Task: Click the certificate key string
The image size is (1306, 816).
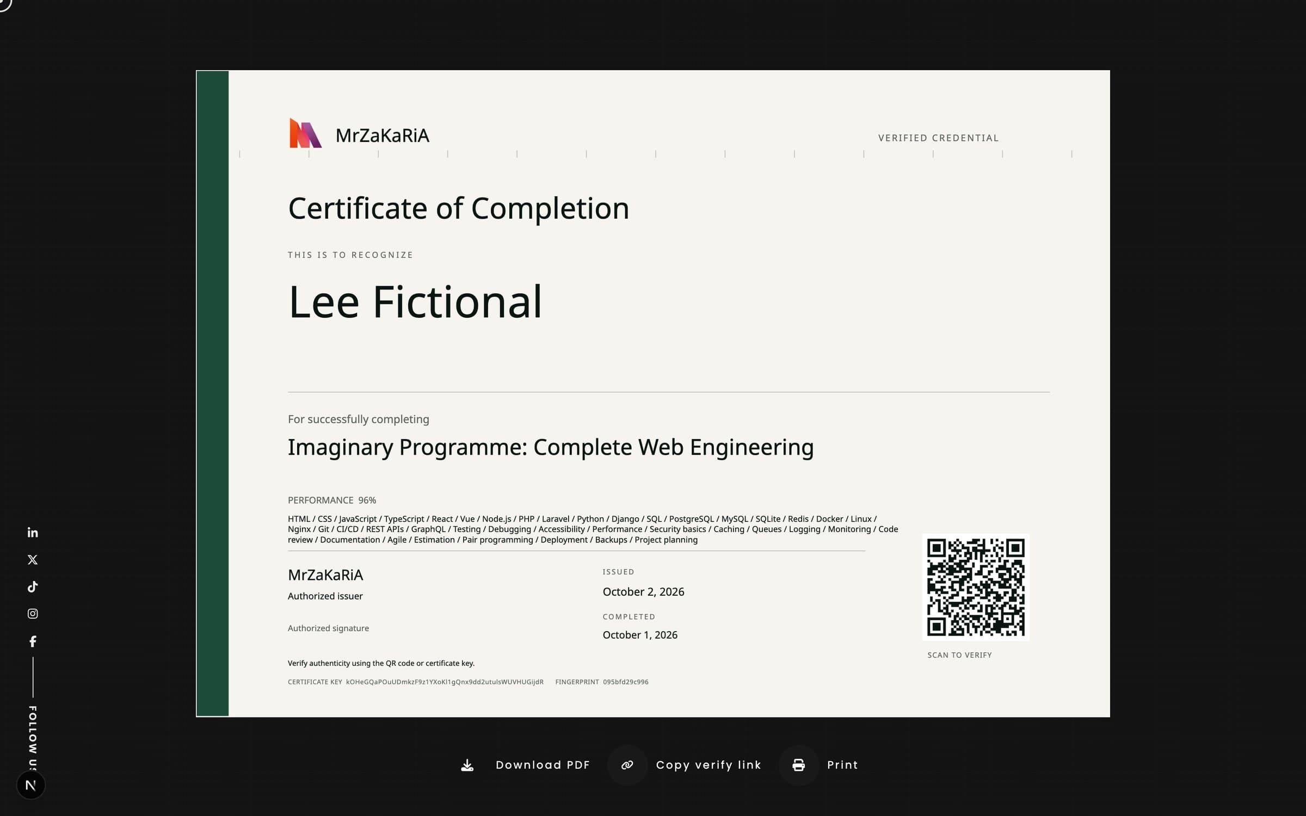Action: pyautogui.click(x=445, y=682)
